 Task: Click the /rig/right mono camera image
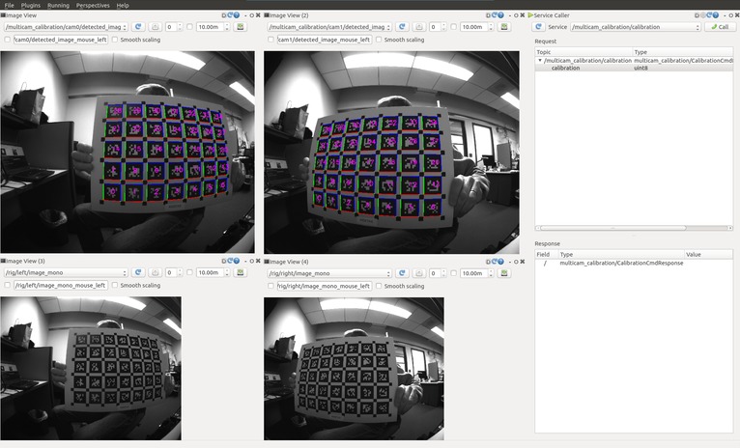click(354, 369)
